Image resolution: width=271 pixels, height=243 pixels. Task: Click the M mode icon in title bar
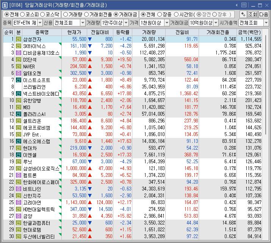tap(244, 5)
